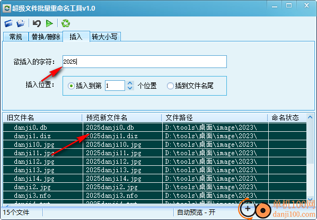This screenshot has width=317, height=220.
Task: Select the danji13.jpg row
Action: pos(155,170)
